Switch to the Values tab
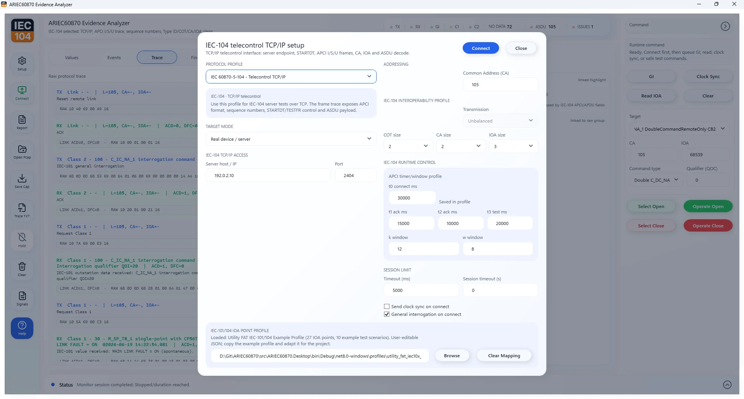The width and height of the screenshot is (744, 399). click(72, 58)
